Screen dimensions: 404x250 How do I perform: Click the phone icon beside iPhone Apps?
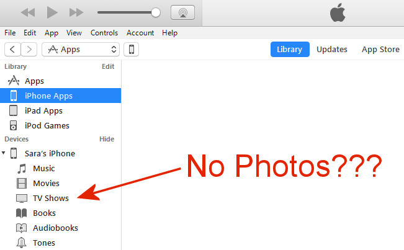[14, 96]
